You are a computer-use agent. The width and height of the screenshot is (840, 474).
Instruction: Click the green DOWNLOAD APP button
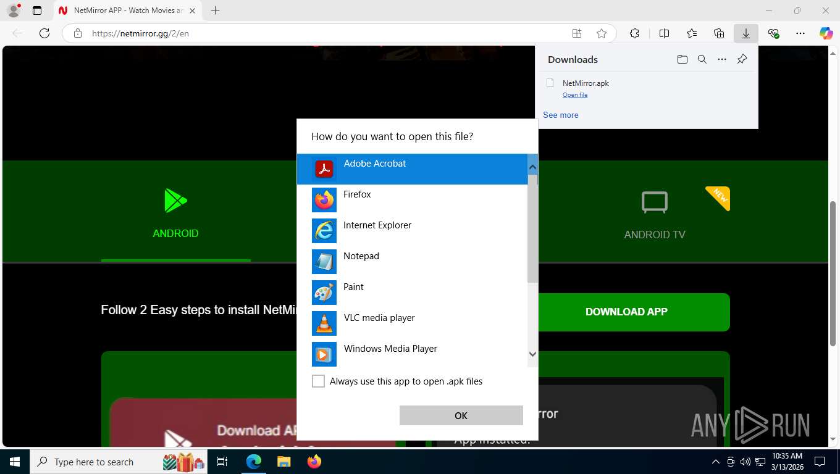pyautogui.click(x=626, y=312)
